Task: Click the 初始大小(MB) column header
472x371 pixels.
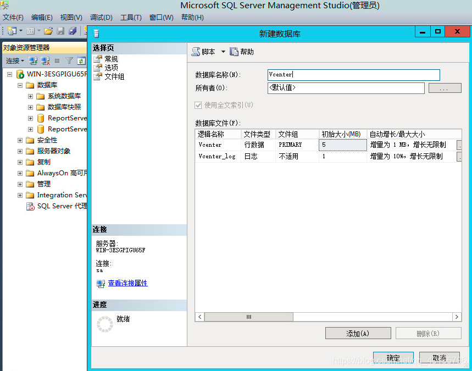Action: point(343,134)
